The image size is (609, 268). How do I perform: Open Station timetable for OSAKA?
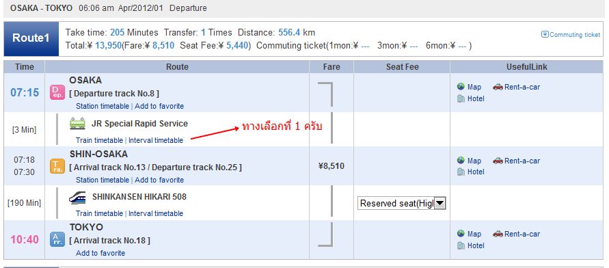[103, 106]
